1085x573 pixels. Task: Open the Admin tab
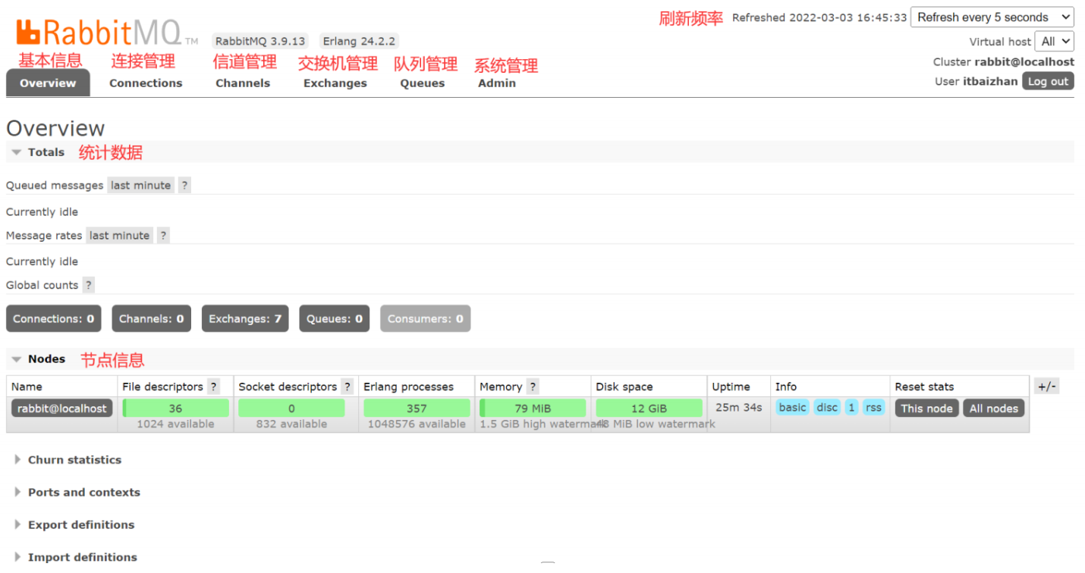(497, 83)
